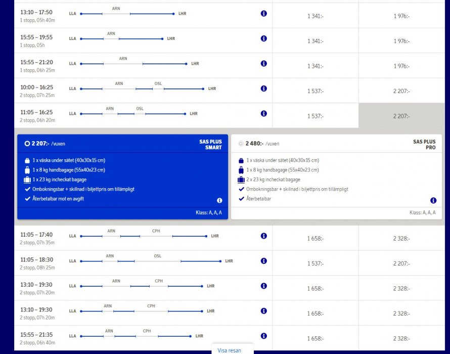Click info icon for 15:55 – 19:55 flight
Image resolution: width=450 pixels, height=354 pixels.
pos(263,38)
